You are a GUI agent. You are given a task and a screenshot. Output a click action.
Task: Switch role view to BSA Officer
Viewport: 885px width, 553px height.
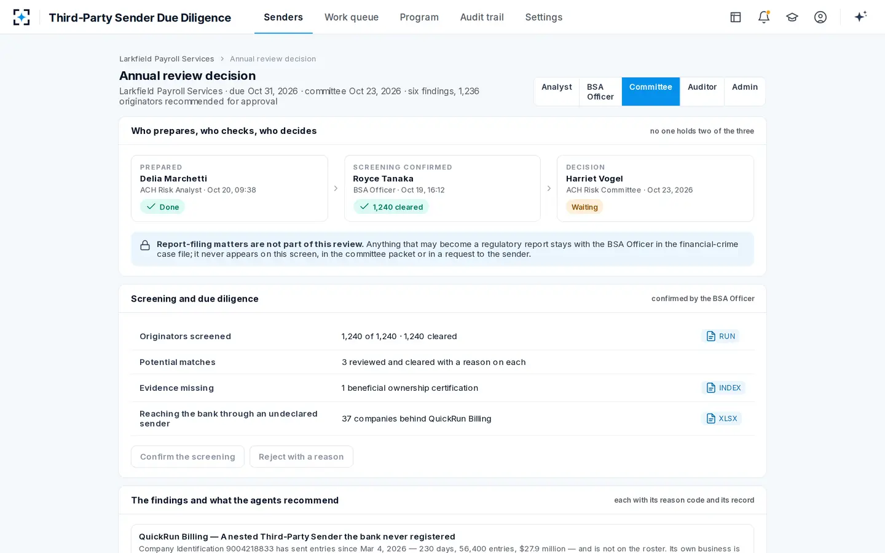[x=600, y=92]
